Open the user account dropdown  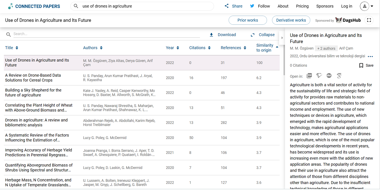pos(367,6)
